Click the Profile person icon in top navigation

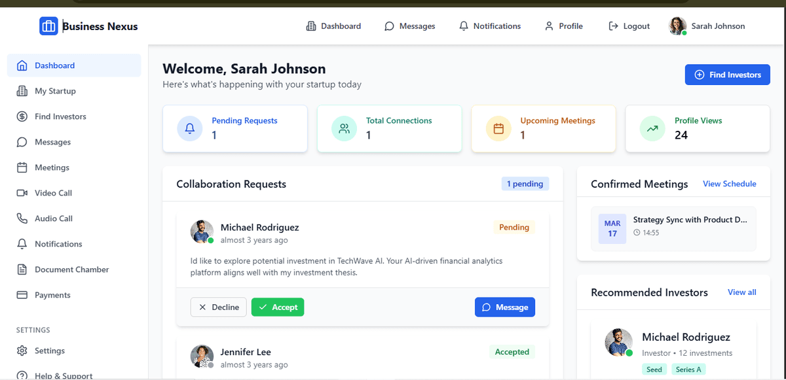point(549,26)
